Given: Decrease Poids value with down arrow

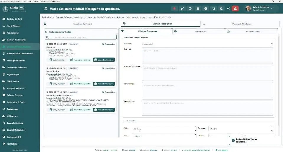Looking at the screenshot, I should (195, 130).
